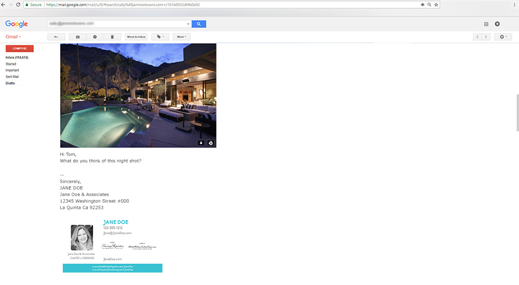Go to Sent Mail
Image resolution: width=519 pixels, height=285 pixels.
point(12,76)
